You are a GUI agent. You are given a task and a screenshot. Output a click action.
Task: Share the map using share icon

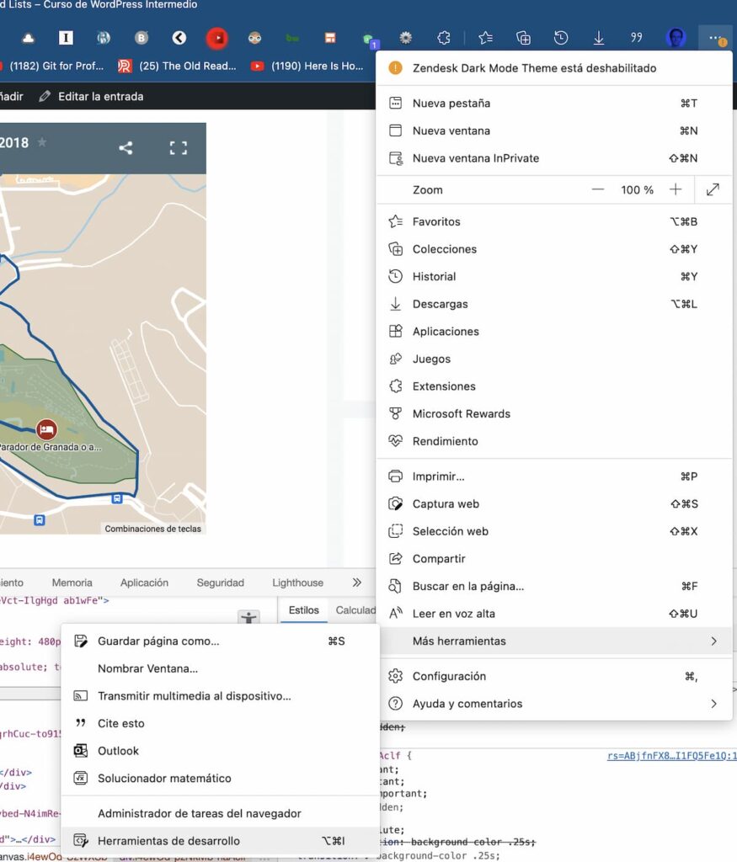pyautogui.click(x=126, y=148)
